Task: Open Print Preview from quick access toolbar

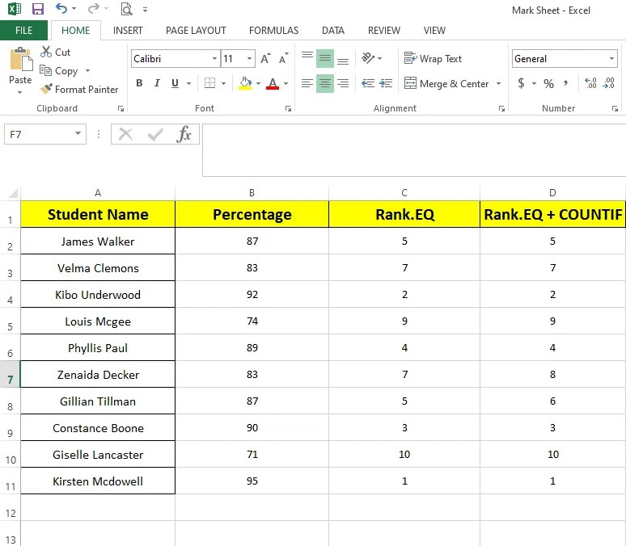Action: pyautogui.click(x=126, y=9)
